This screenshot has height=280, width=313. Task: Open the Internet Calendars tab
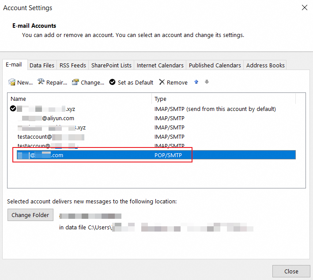[x=160, y=65]
